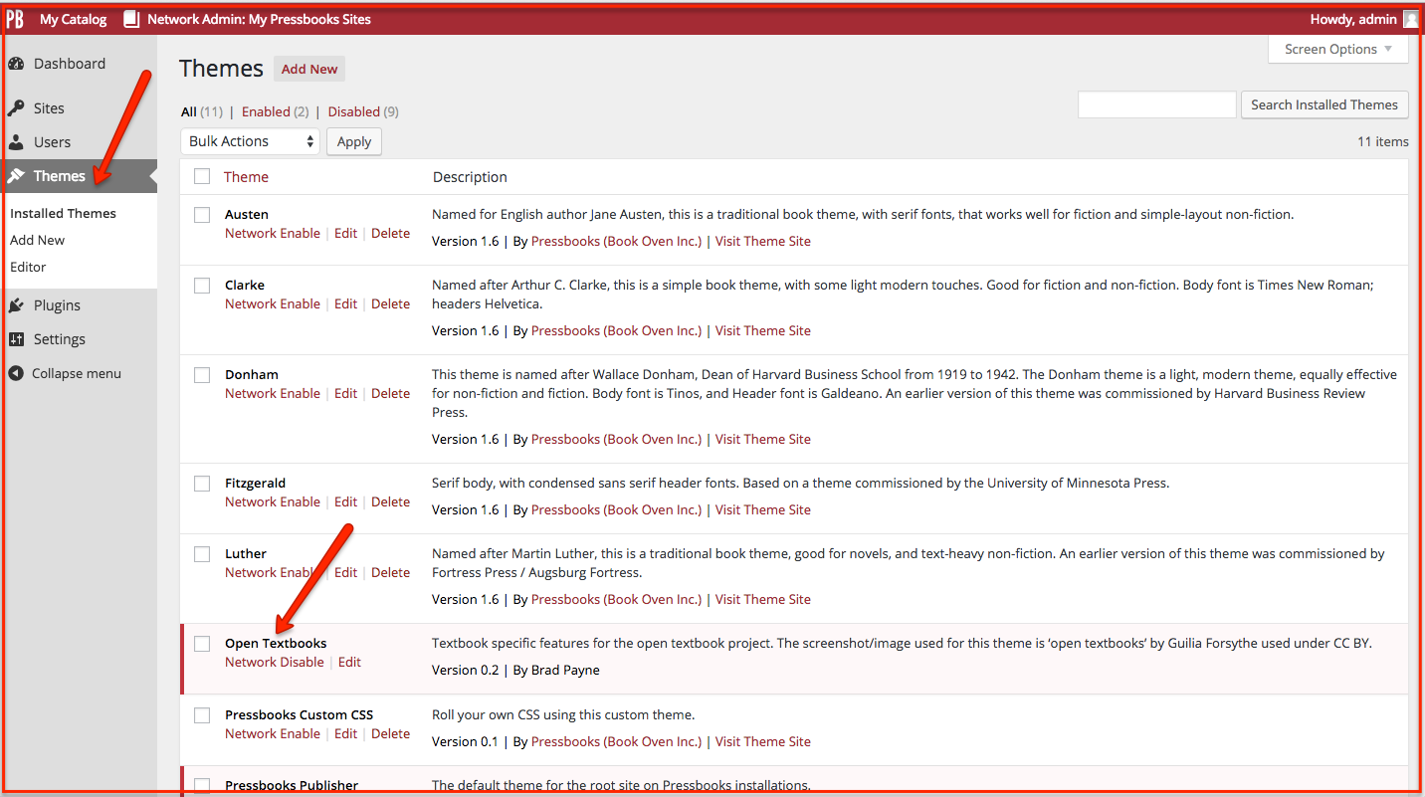Network Enable the Fitzgerald theme
The image size is (1425, 797).
click(273, 501)
